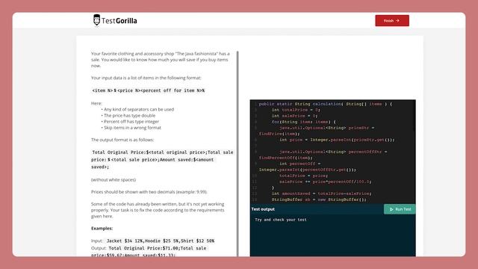Click 'Any kind of separators can be used' bullet
The image size is (478, 269).
(139, 109)
